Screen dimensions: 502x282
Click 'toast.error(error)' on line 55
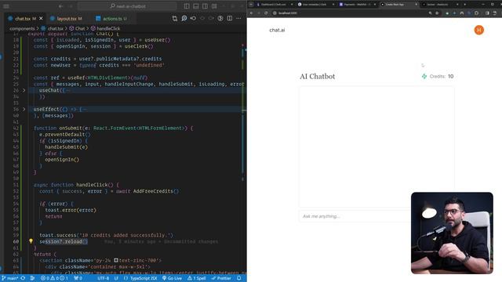(x=71, y=210)
